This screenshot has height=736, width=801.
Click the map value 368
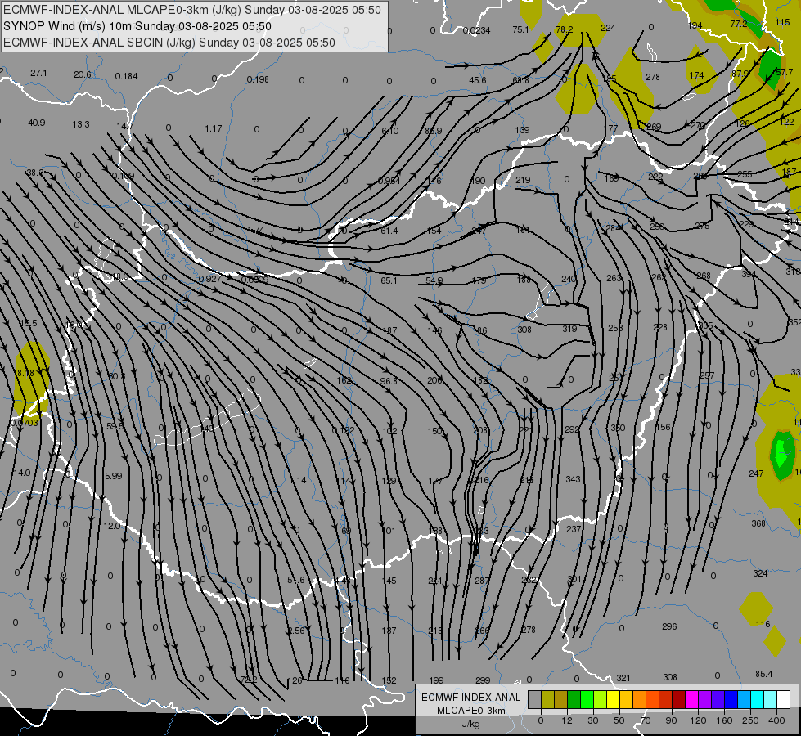[758, 523]
